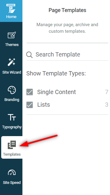Image resolution: width=110 pixels, height=195 pixels.
Task: Click the Branding label in the sidebar
Action: click(12, 100)
